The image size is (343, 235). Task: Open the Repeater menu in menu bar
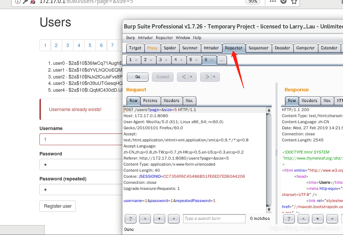click(x=164, y=38)
